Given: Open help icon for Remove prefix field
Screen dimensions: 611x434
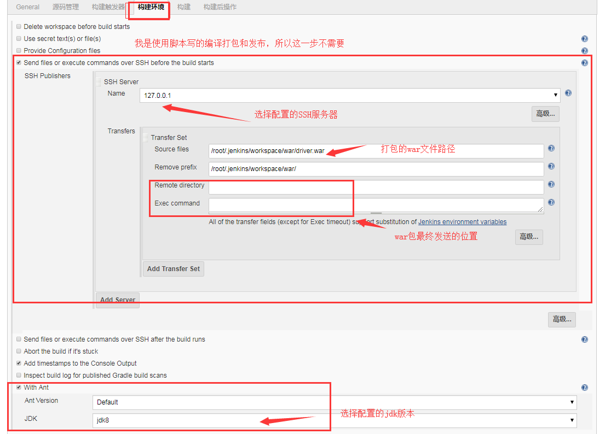Looking at the screenshot, I should [x=551, y=167].
